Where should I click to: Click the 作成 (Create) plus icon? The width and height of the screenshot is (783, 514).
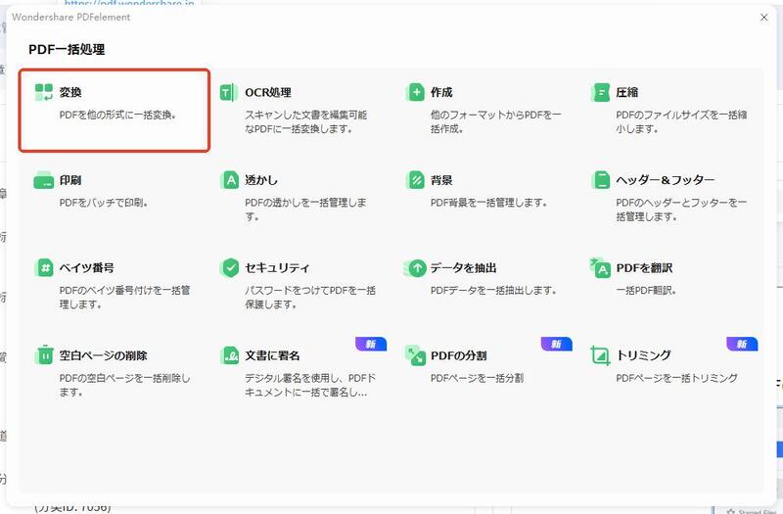pos(415,92)
